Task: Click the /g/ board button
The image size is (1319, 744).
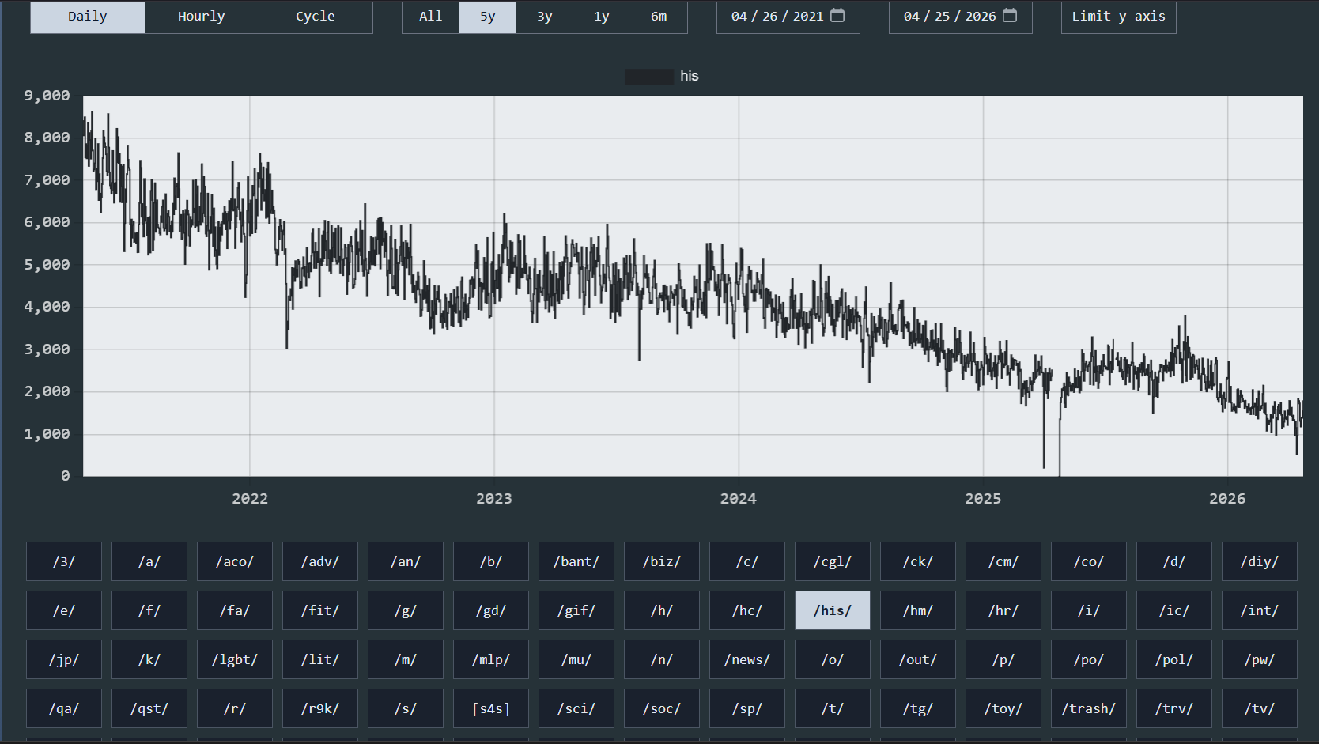Action: [x=406, y=610]
